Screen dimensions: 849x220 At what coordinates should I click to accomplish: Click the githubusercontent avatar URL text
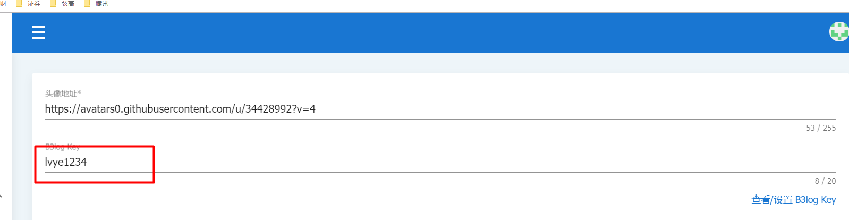180,109
